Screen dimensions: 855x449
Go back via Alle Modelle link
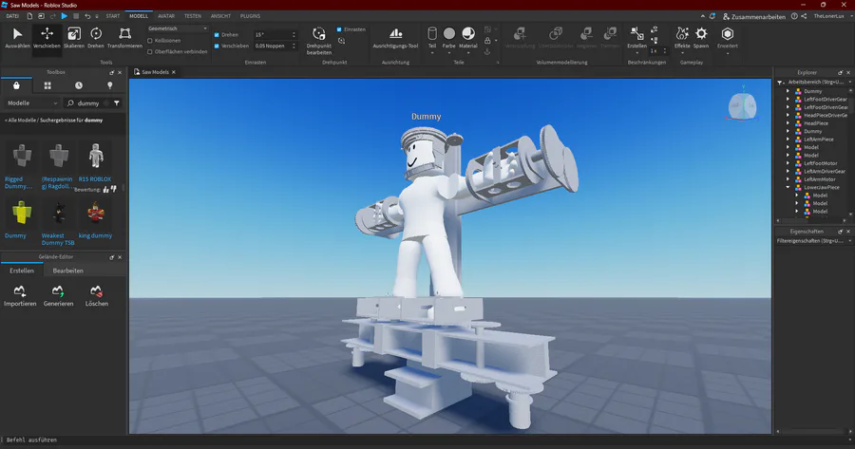point(21,120)
